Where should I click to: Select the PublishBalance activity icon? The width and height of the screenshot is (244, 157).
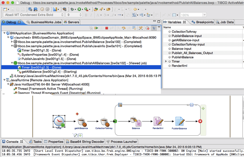point(180,121)
